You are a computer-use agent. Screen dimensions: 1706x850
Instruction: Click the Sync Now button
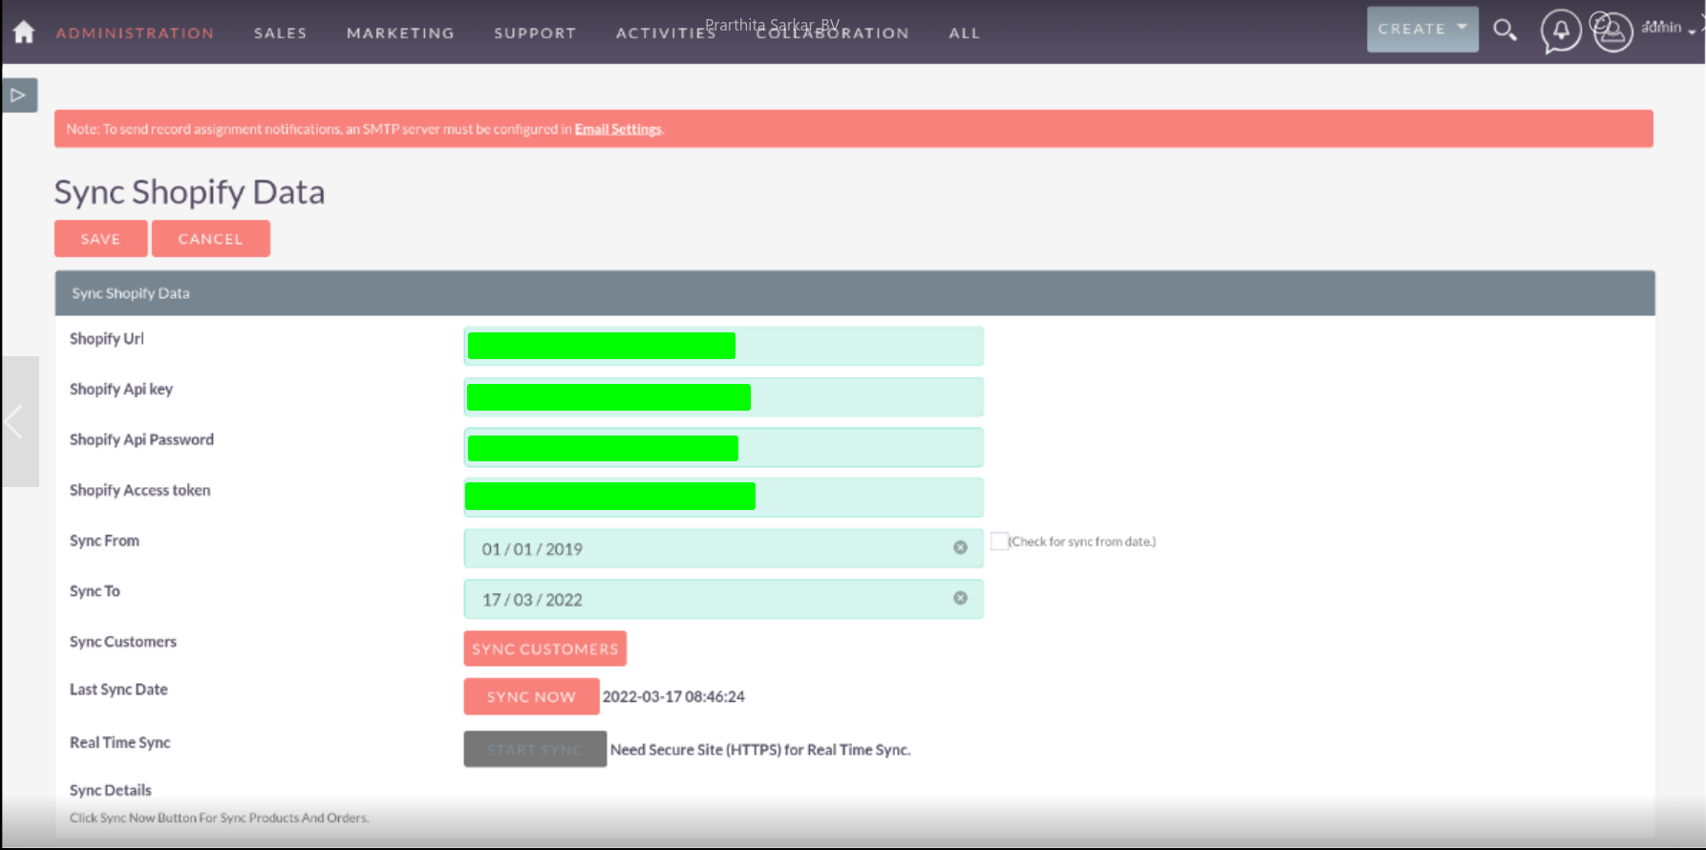pos(531,696)
